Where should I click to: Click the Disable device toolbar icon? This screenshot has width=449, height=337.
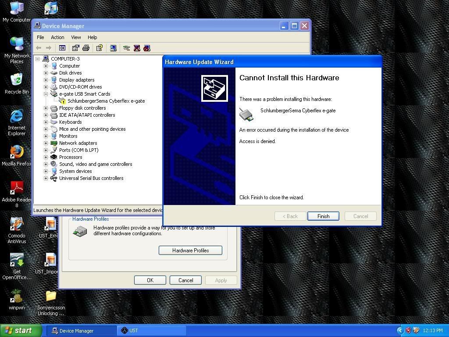point(147,48)
